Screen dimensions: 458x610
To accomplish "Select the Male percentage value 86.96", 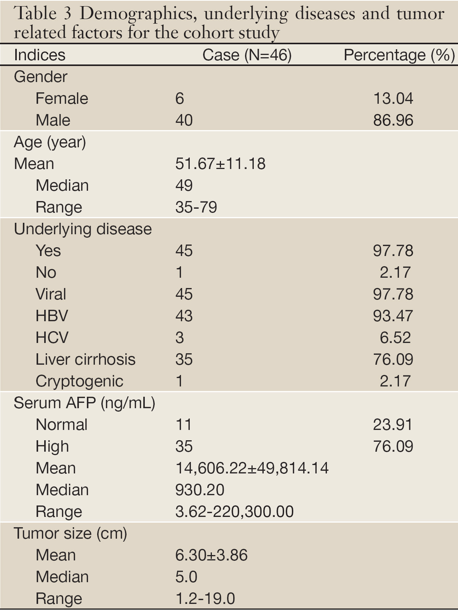I will click(393, 121).
